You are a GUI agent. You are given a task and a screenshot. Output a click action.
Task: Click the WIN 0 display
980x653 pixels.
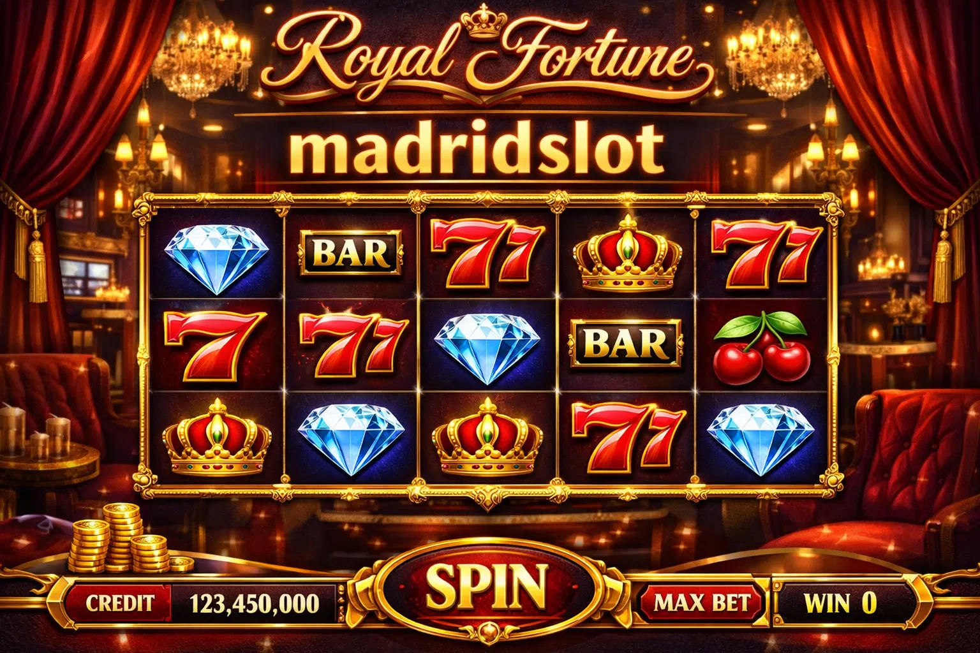(840, 602)
